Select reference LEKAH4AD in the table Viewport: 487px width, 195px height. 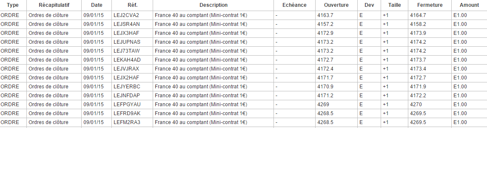[x=127, y=60]
